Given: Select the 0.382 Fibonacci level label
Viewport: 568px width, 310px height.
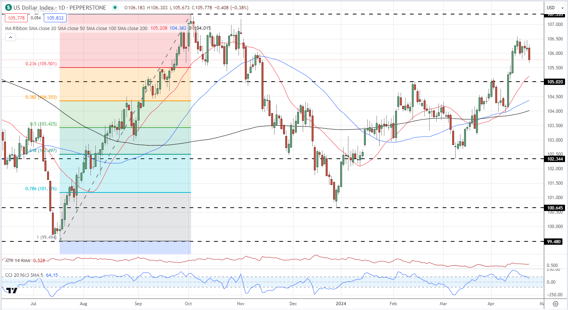Looking at the screenshot, I should [x=41, y=97].
